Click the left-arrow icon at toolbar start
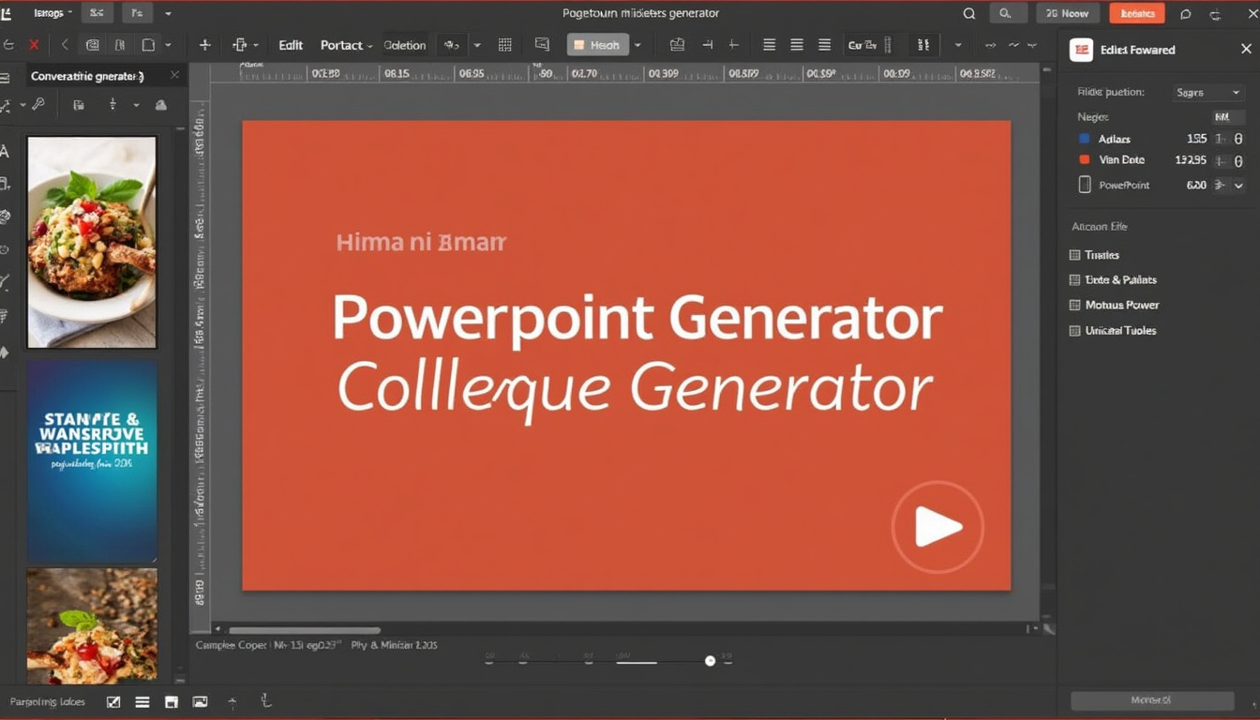The width and height of the screenshot is (1260, 720). [x=7, y=45]
